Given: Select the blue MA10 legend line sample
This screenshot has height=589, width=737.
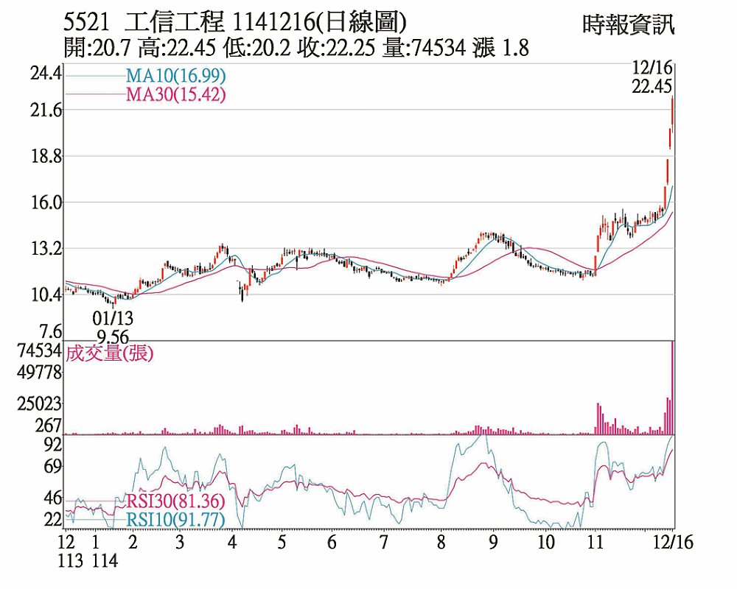Looking at the screenshot, I should [94, 76].
